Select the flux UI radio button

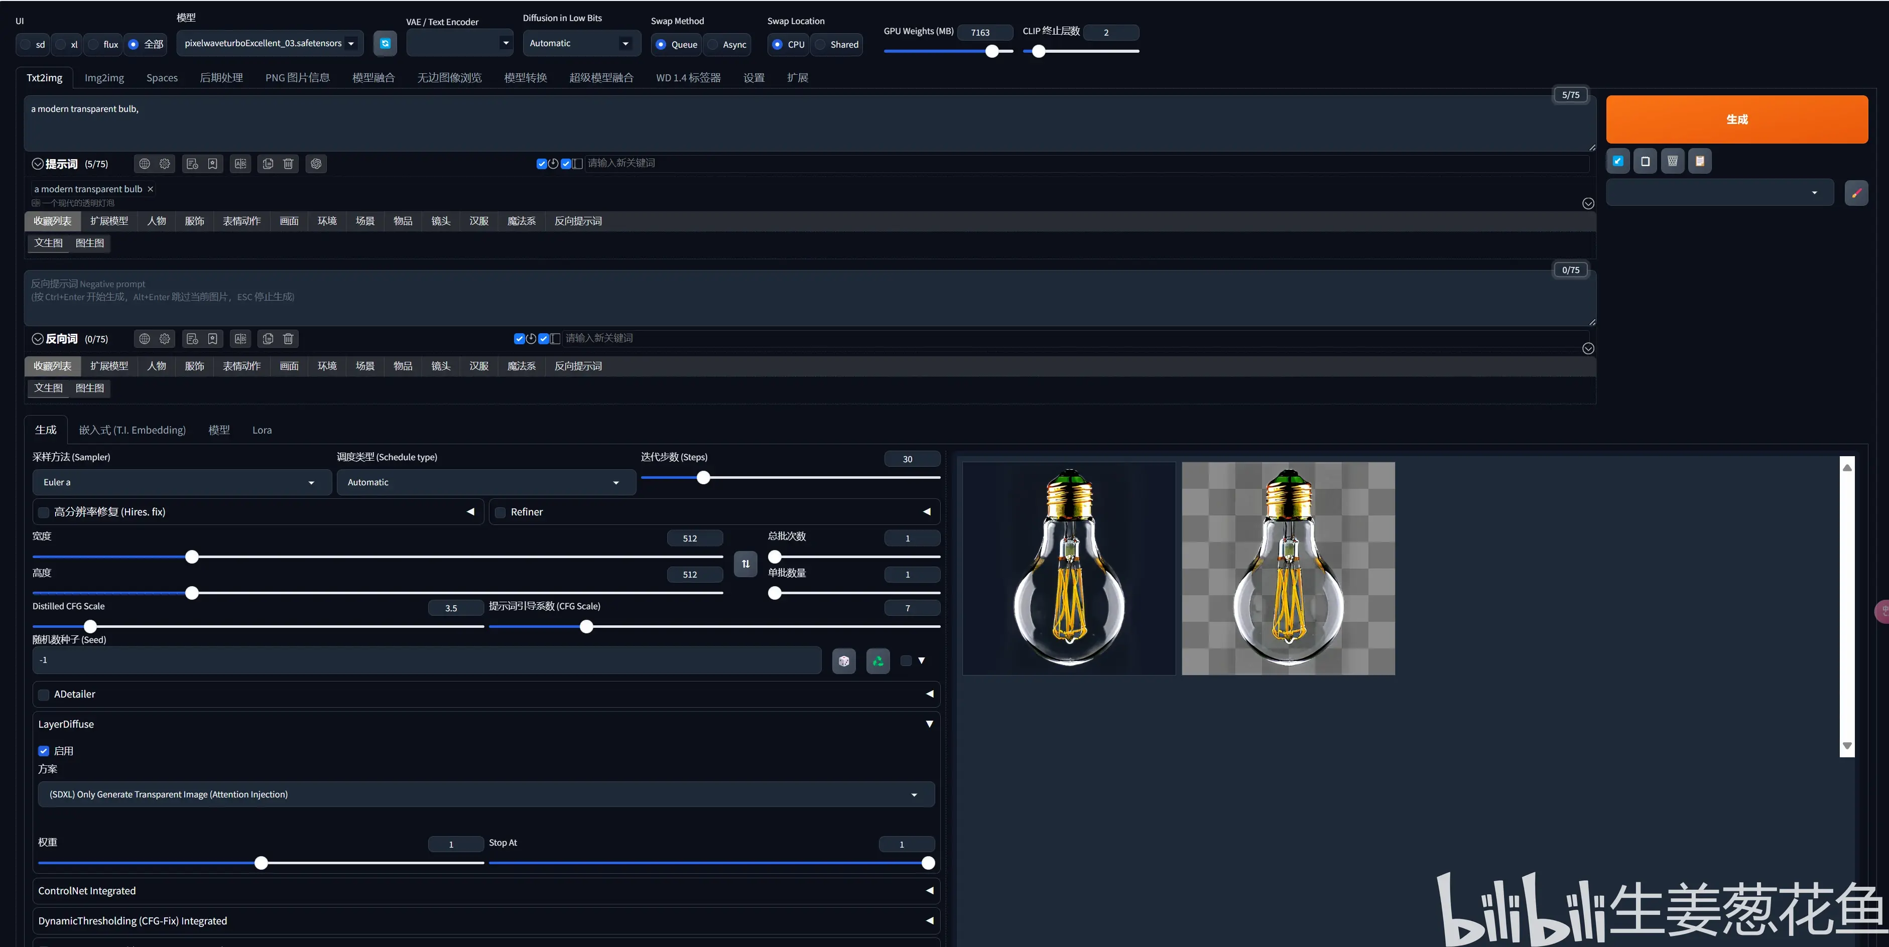coord(94,45)
